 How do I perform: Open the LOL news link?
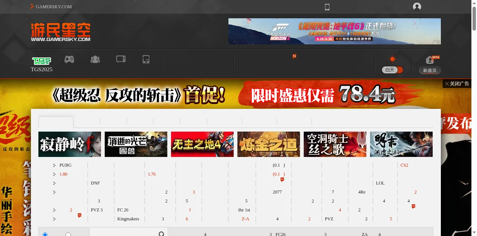point(380,183)
